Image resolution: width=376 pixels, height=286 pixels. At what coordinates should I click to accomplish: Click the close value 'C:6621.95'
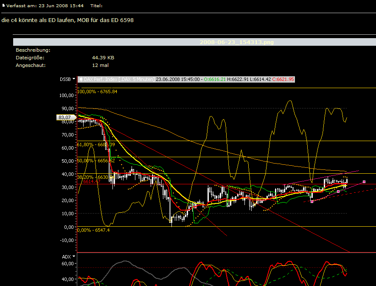[283, 79]
